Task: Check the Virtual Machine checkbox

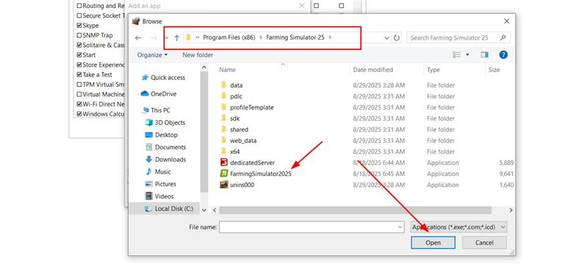Action: coord(79,95)
